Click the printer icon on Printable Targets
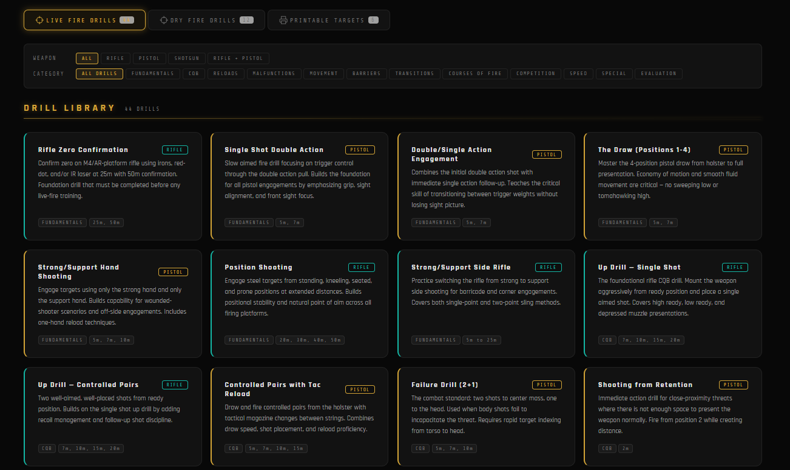Viewport: 790px width, 470px height. pyautogui.click(x=283, y=20)
